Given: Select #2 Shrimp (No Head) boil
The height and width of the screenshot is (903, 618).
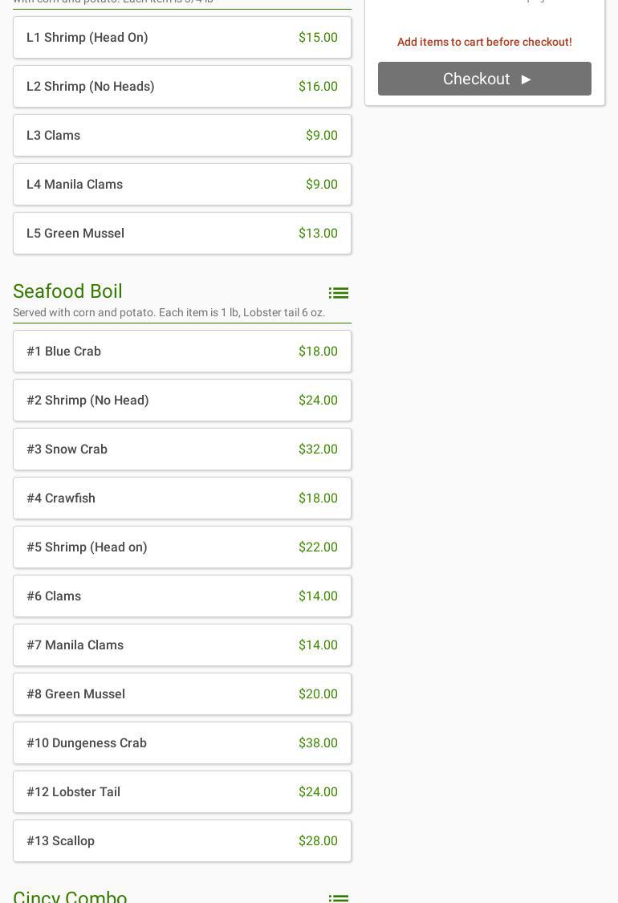Looking at the screenshot, I should (182, 401).
